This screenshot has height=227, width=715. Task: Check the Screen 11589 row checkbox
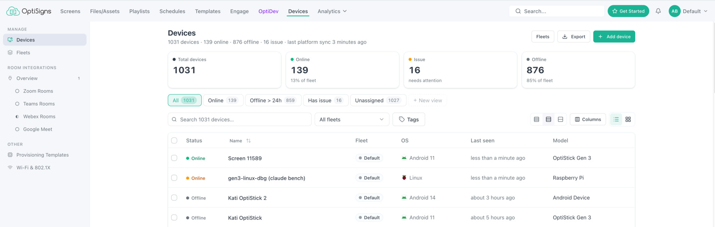point(174,158)
